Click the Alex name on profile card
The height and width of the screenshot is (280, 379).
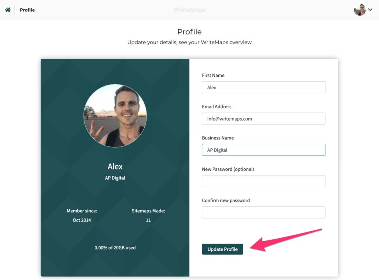[115, 166]
